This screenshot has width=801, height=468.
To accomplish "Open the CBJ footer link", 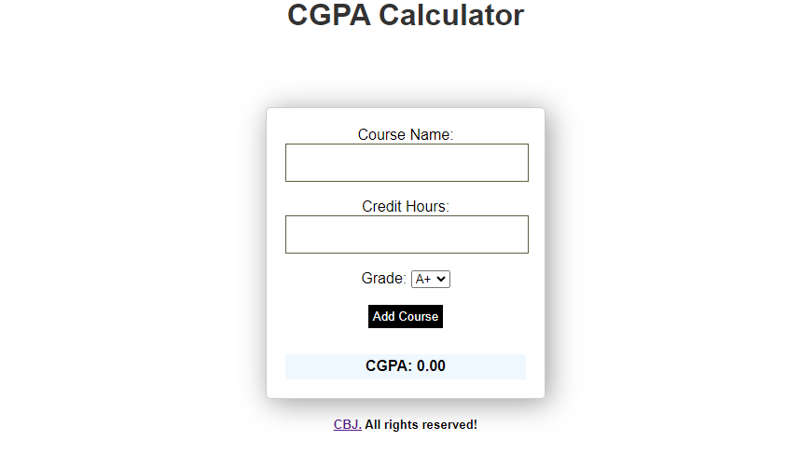I will pos(348,424).
